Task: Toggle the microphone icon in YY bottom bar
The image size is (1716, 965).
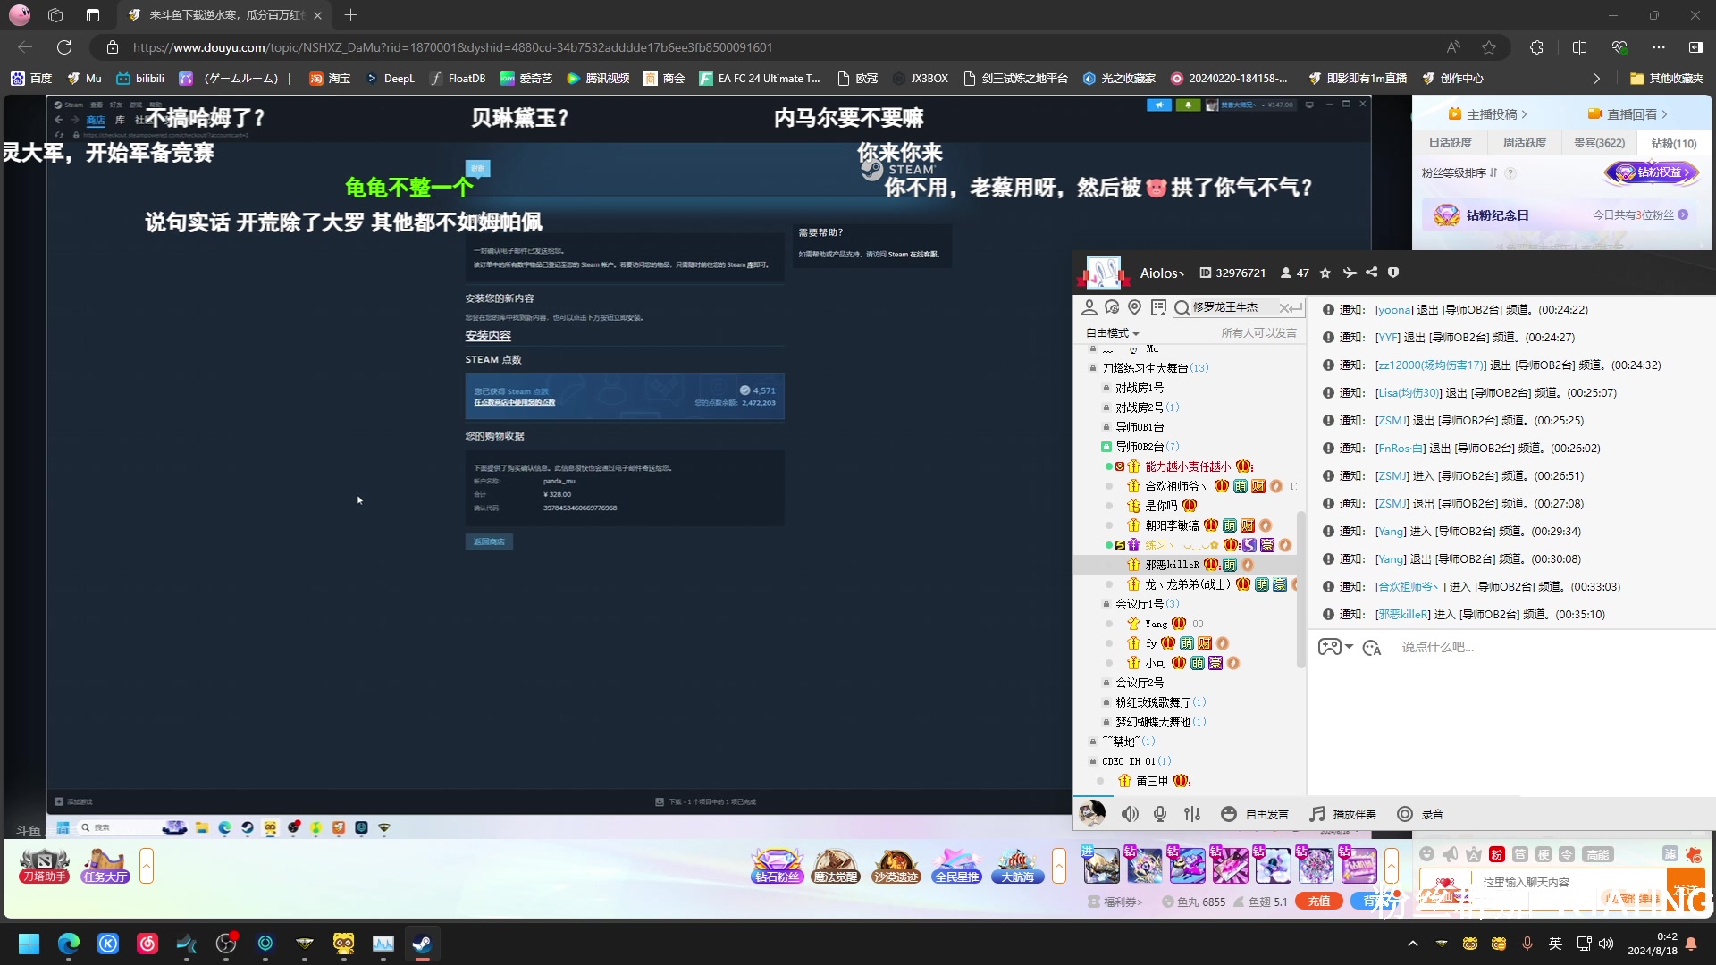Action: point(1160,814)
